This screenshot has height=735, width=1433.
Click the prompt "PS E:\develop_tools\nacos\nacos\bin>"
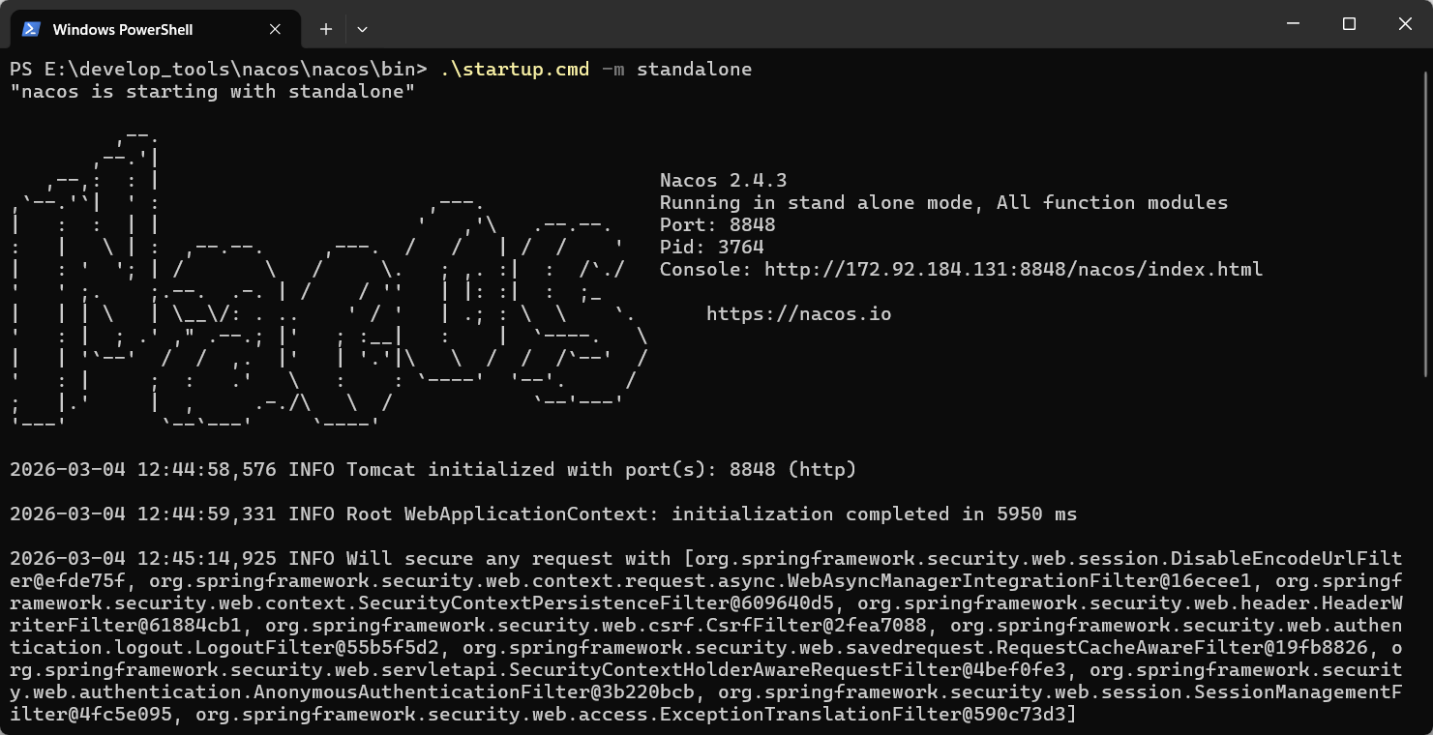click(218, 69)
